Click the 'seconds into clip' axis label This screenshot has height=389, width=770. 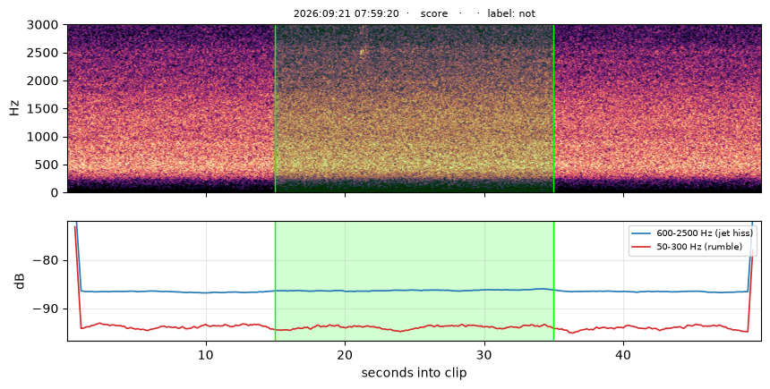point(414,373)
